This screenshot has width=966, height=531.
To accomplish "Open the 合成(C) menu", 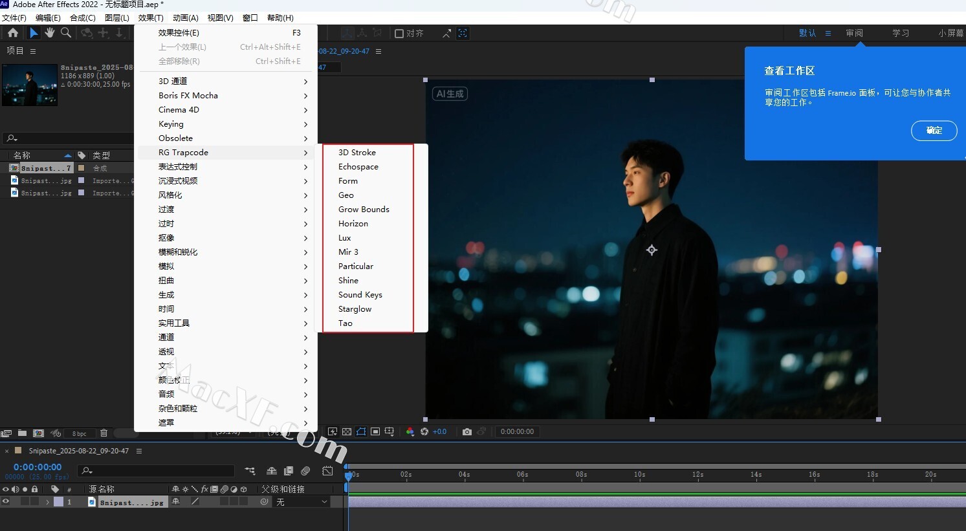I will coord(83,17).
